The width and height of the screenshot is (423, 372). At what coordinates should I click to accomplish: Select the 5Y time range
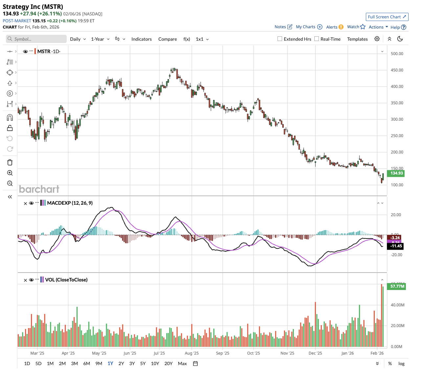[x=143, y=363]
